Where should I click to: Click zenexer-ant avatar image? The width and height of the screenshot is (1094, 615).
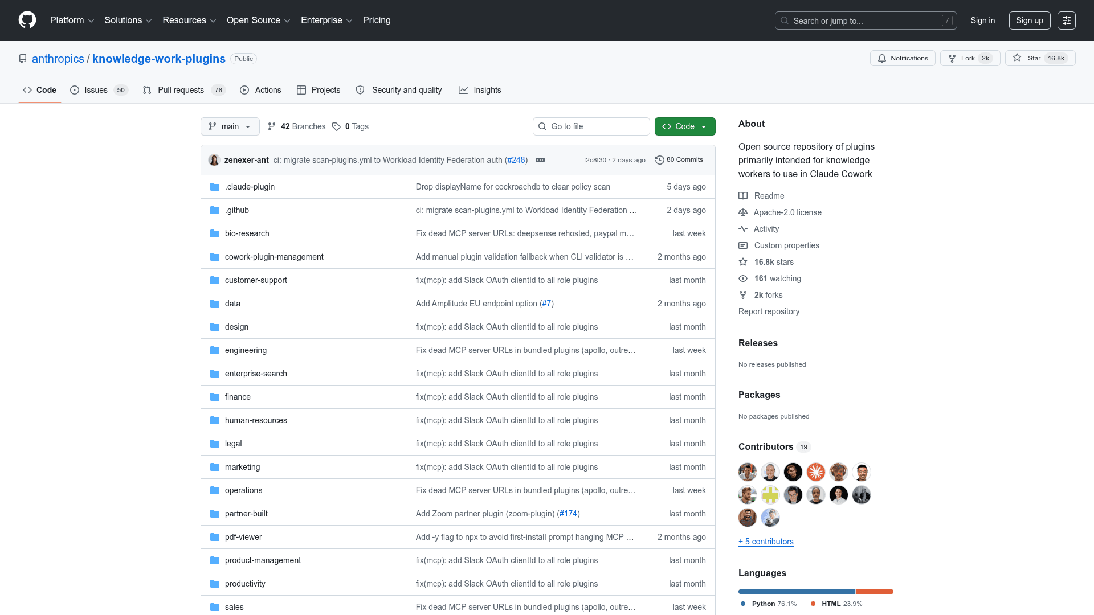coord(214,160)
